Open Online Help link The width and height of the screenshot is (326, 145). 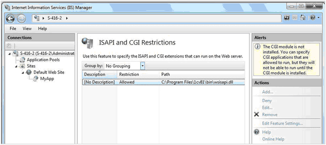click(273, 139)
